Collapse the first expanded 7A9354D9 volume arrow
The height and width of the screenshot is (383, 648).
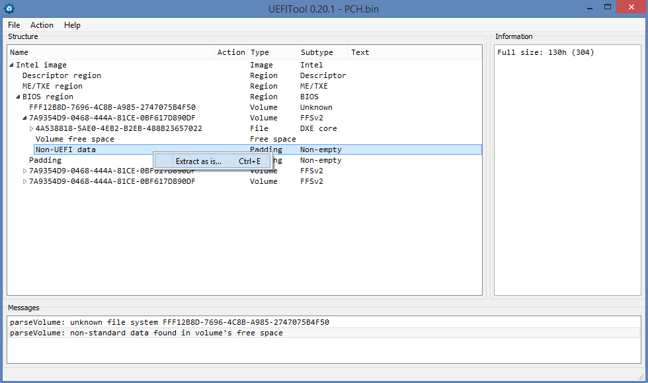point(25,118)
